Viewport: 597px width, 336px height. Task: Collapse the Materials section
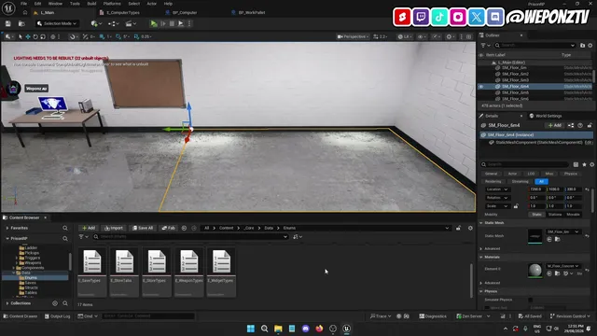[481, 258]
